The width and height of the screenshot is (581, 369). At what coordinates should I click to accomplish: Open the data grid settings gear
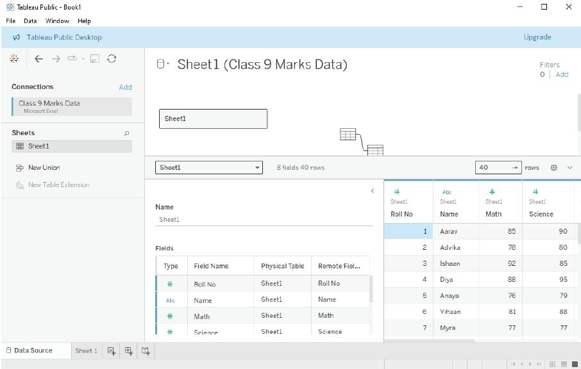553,168
